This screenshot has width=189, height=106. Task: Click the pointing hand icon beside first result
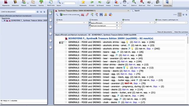pos(62,42)
